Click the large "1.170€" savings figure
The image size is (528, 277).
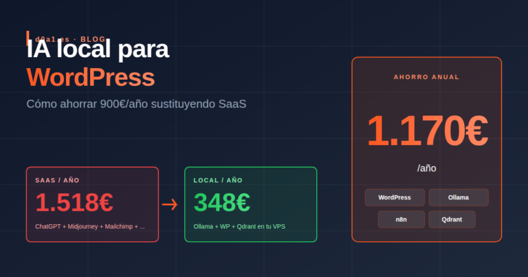pyautogui.click(x=427, y=131)
